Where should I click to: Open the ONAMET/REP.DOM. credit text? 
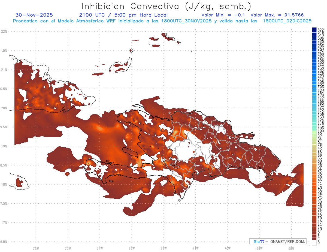(287, 241)
